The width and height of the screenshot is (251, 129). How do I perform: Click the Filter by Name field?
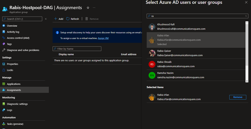[x=77, y=49]
